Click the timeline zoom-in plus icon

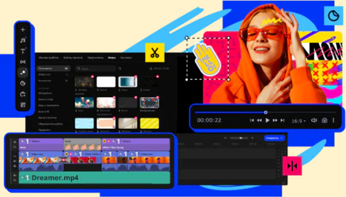pos(252,138)
